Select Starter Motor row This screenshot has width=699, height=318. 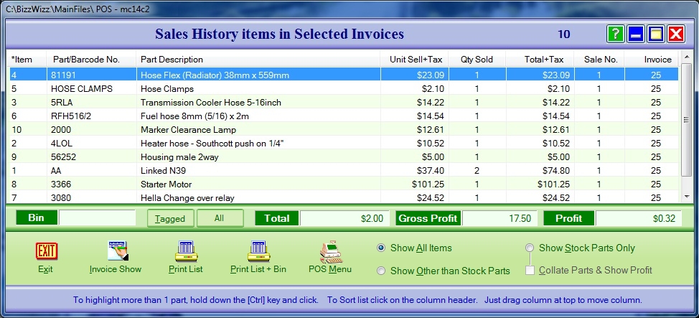coord(344,184)
